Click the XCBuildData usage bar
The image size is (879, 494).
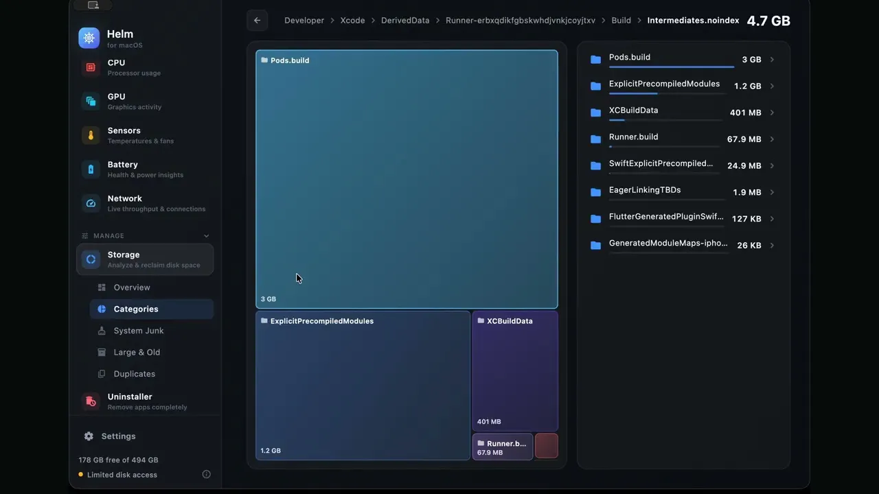tap(665, 120)
